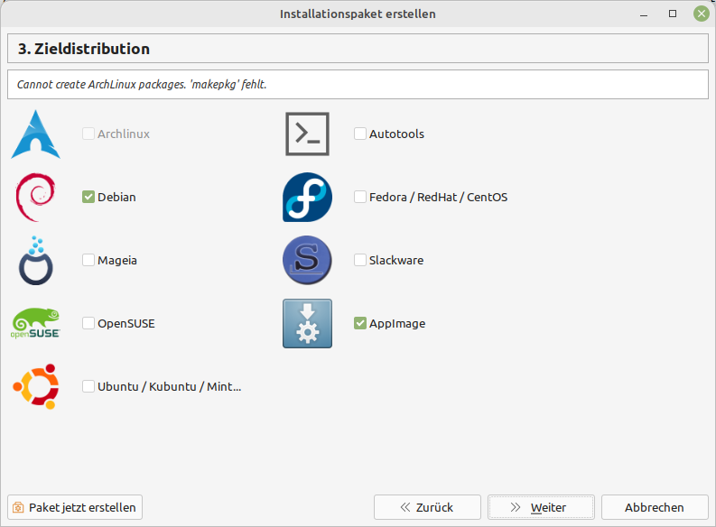Uncheck the Debian checkbox
716x527 pixels.
pos(88,197)
